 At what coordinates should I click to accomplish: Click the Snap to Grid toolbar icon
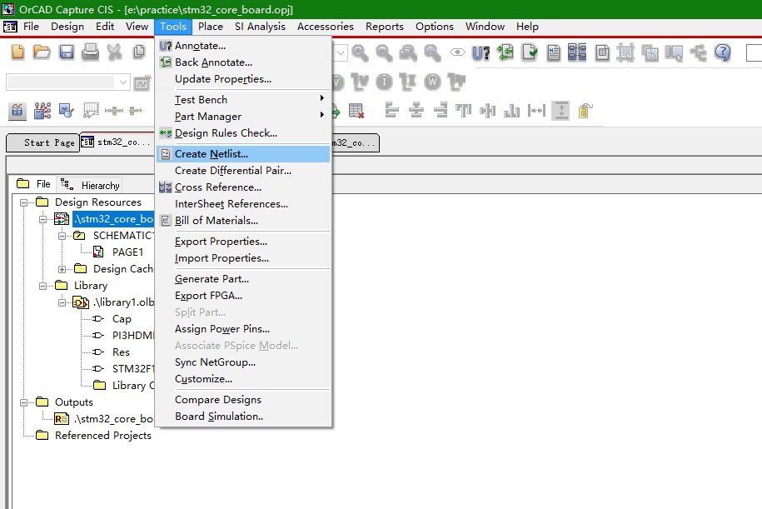(625, 52)
